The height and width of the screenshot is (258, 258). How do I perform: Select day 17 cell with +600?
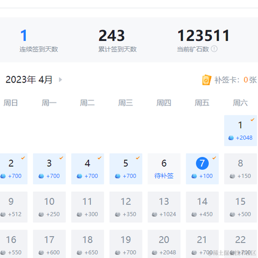(49, 244)
